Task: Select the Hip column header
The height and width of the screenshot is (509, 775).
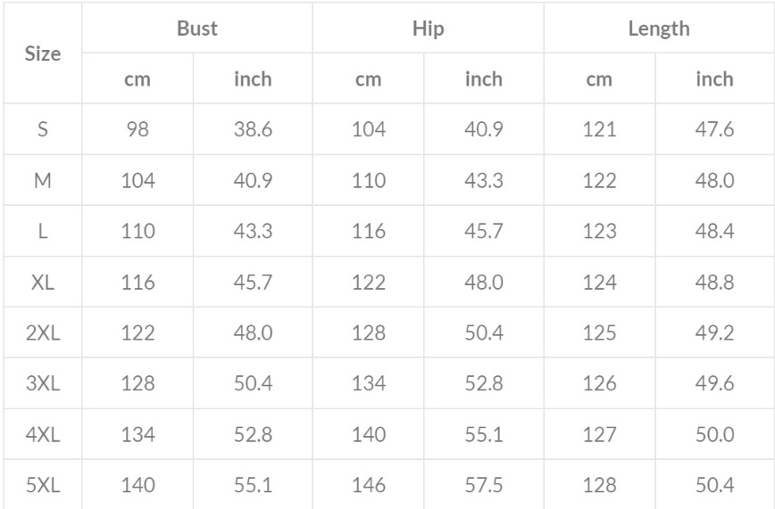Action: pos(429,29)
